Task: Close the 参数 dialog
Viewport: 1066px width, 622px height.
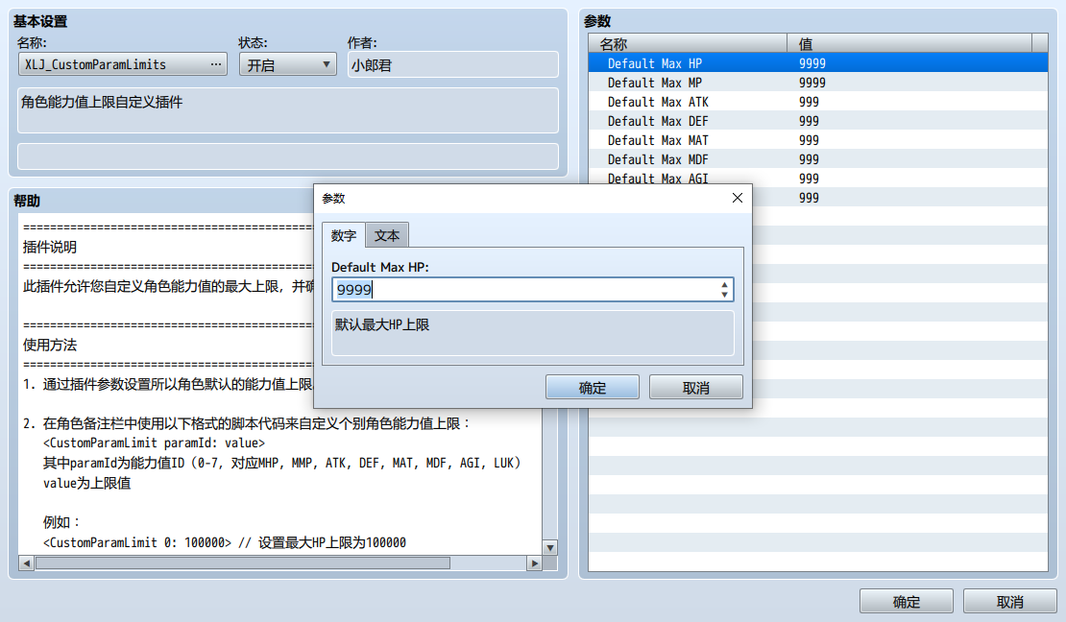Action: coord(737,198)
